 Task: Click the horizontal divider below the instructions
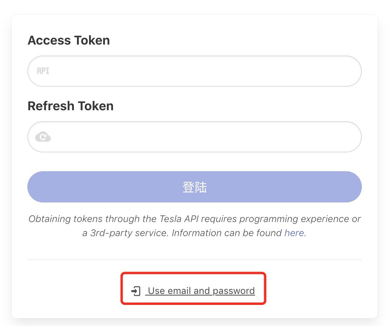pos(195,259)
